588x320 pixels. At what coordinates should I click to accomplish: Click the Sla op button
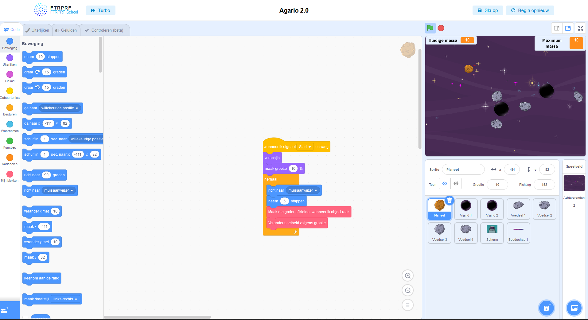coord(488,10)
